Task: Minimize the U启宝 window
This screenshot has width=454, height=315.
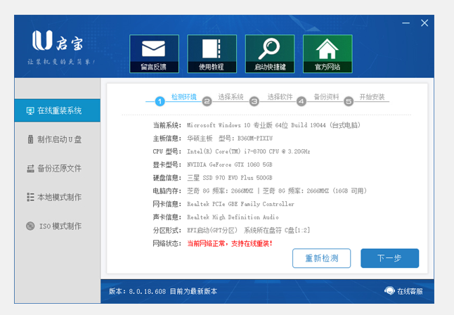Action: [406, 23]
